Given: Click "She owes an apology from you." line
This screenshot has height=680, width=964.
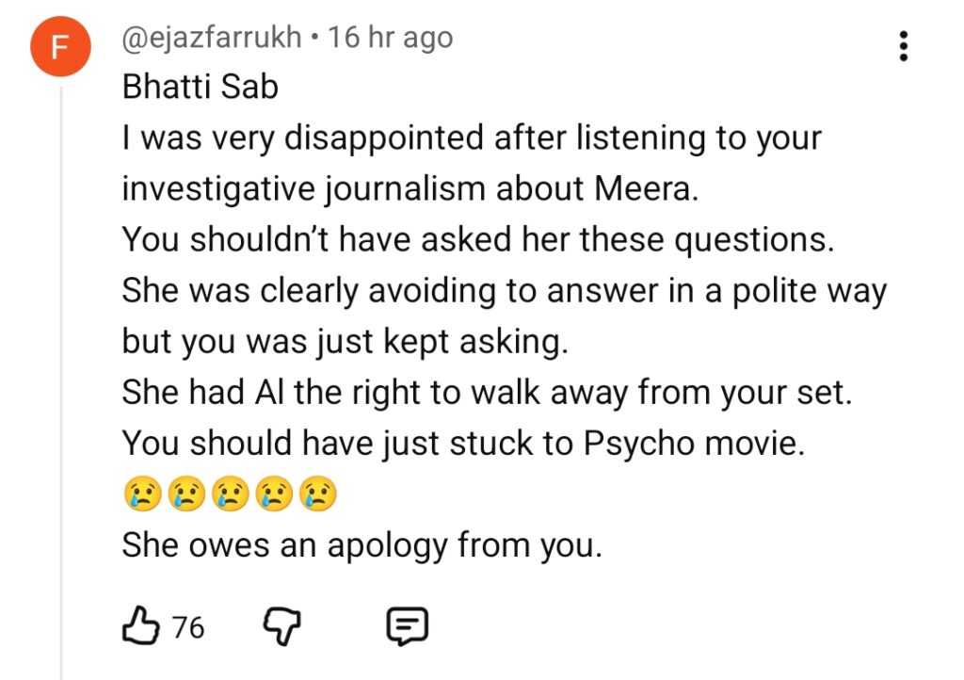Looking at the screenshot, I should (361, 545).
